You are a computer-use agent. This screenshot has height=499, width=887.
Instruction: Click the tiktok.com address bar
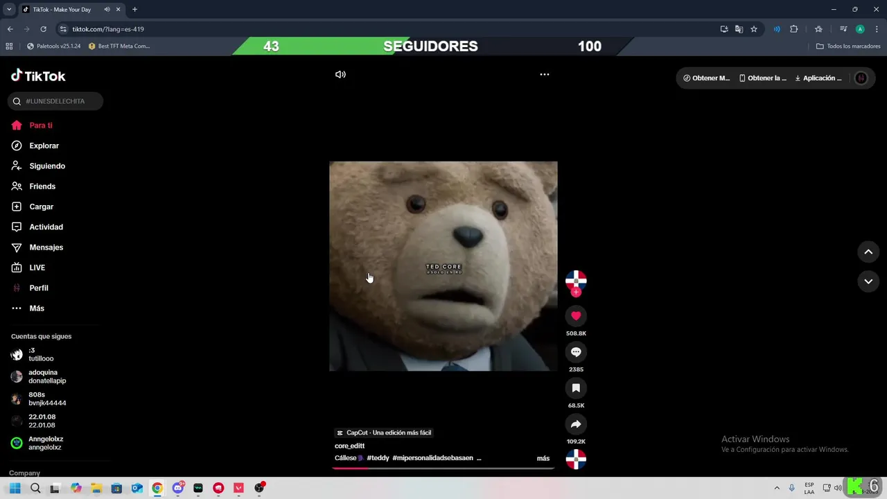388,29
